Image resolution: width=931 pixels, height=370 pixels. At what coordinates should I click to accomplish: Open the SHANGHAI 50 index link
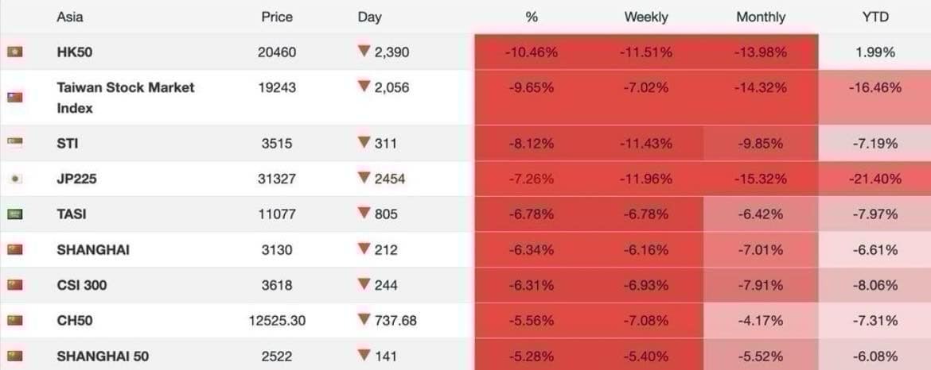pyautogui.click(x=103, y=357)
